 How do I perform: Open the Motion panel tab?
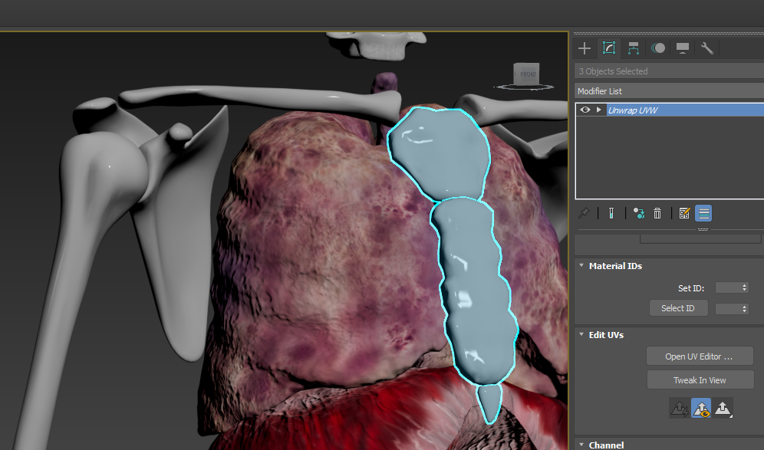point(658,48)
